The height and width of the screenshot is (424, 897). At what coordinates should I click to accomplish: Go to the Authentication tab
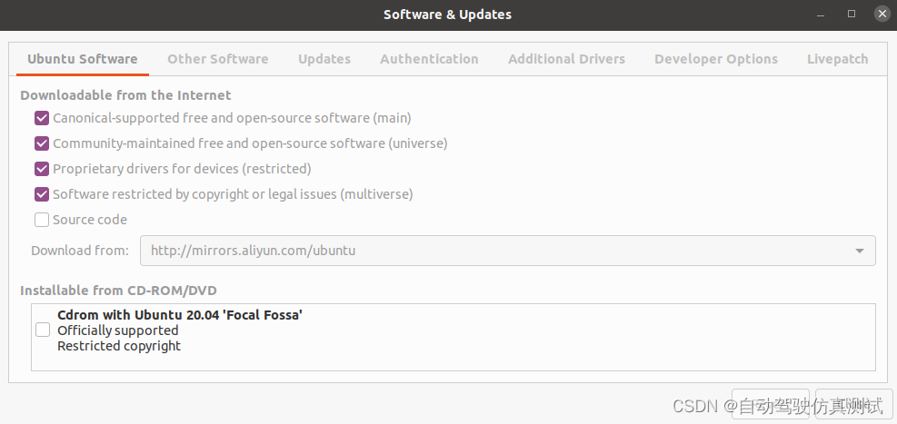click(x=429, y=59)
